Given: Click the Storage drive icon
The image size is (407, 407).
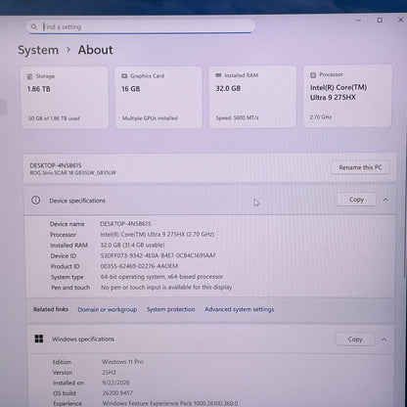Looking at the screenshot, I should point(29,76).
